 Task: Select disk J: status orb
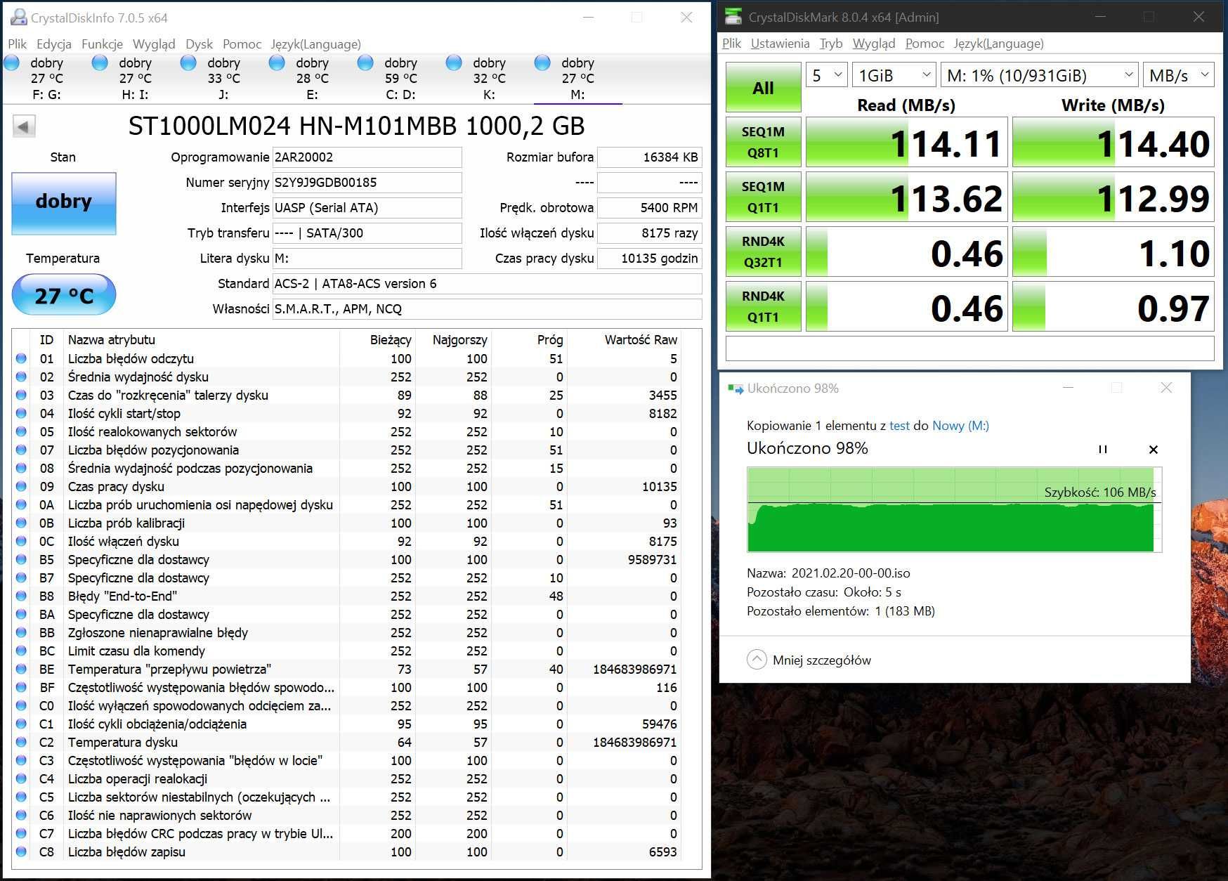pos(189,63)
